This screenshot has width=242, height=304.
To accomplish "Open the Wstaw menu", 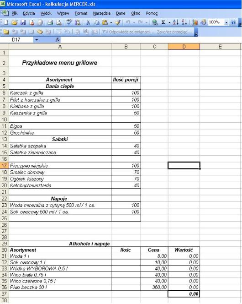I will pyautogui.click(x=63, y=13).
